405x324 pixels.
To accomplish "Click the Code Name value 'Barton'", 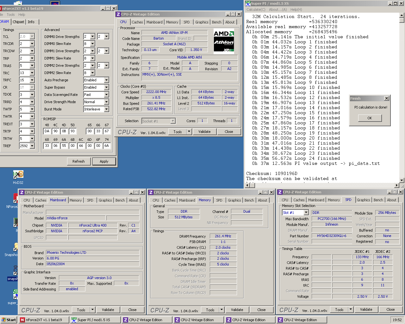I will point(159,38).
